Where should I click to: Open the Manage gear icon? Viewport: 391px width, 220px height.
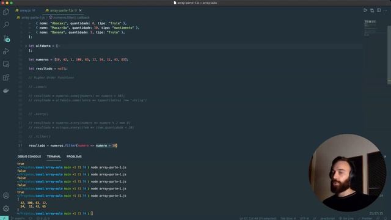[6, 208]
